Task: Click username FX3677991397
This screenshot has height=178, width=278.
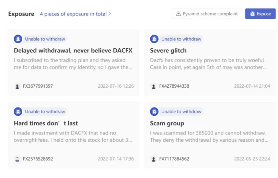Action: point(38,86)
